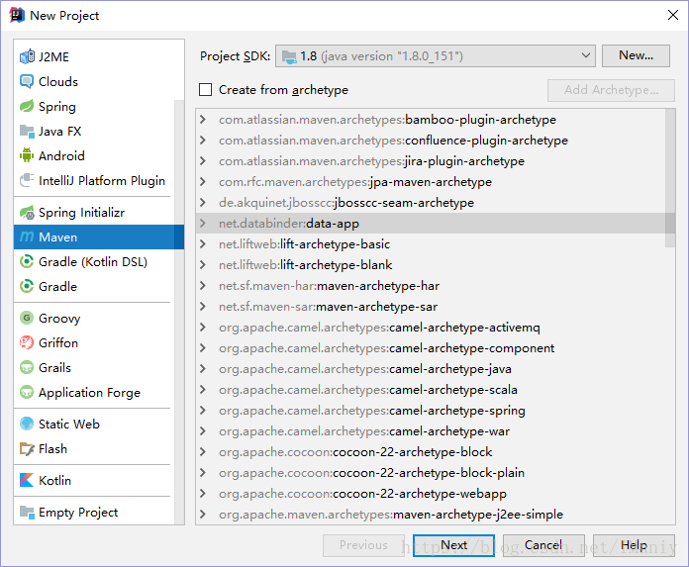Click the project type list scrollbar
The image size is (689, 567).
179,312
